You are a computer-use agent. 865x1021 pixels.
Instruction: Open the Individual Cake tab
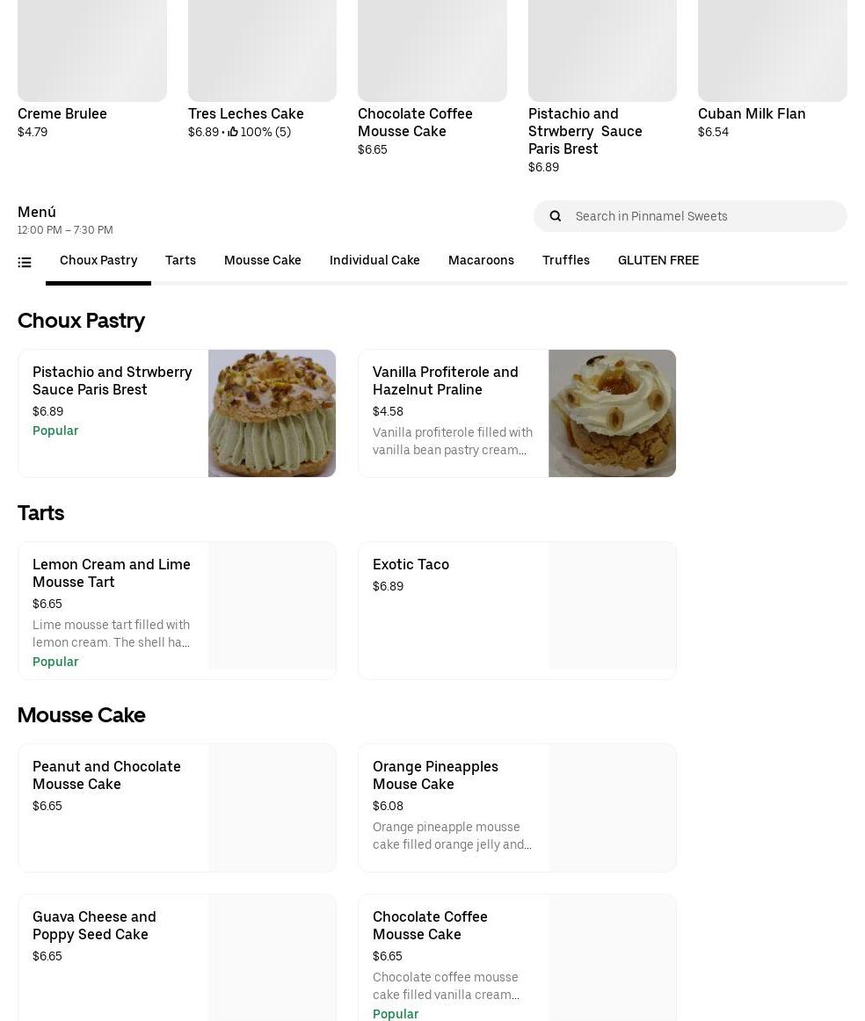374,260
